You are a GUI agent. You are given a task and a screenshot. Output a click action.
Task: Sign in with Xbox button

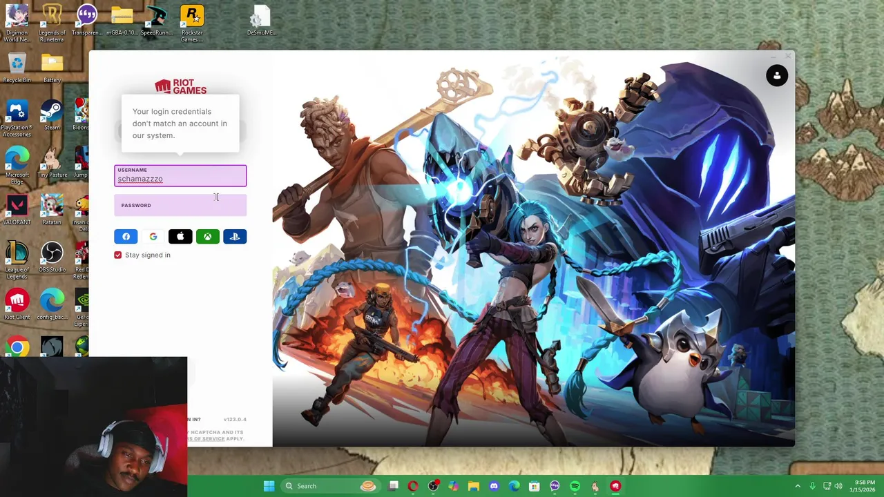coord(208,237)
